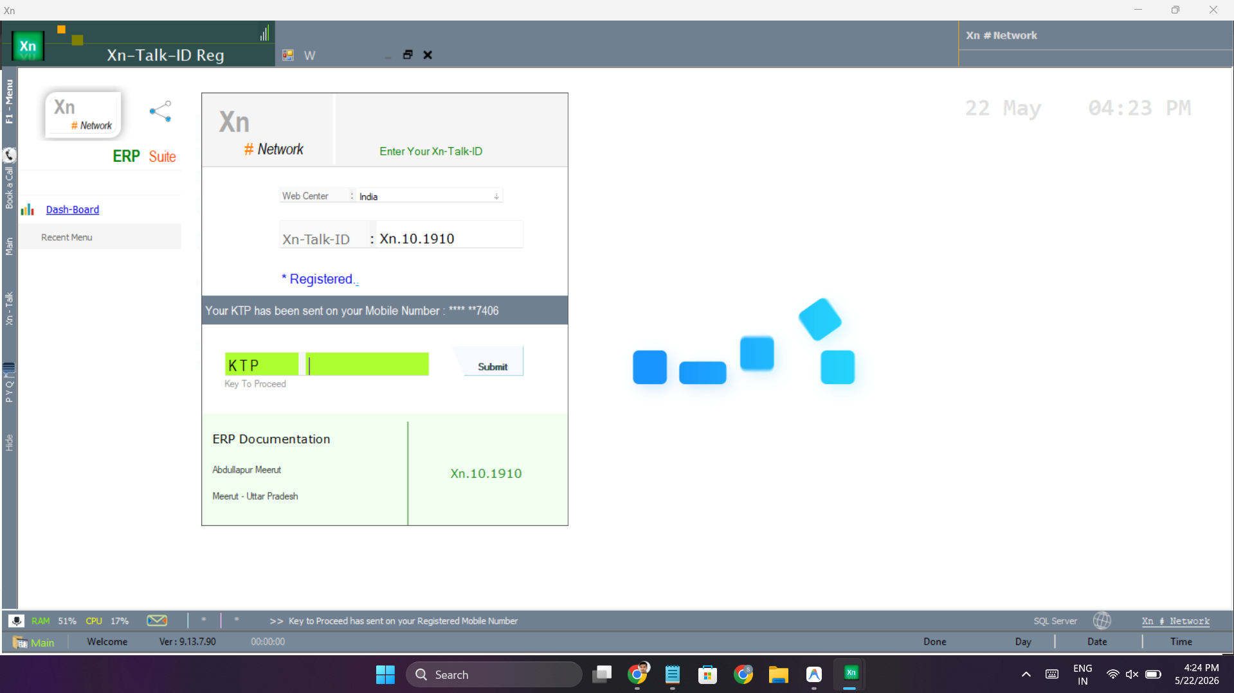Restore the inner W window

click(408, 55)
